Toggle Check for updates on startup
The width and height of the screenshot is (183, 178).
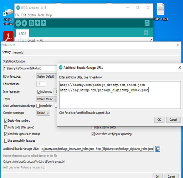coord(6,134)
